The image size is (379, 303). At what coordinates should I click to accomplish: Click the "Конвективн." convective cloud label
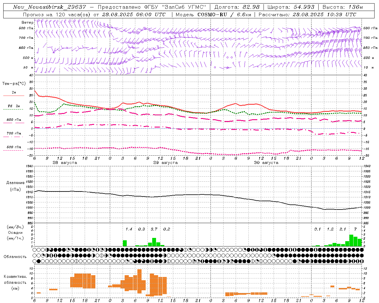click(15, 277)
